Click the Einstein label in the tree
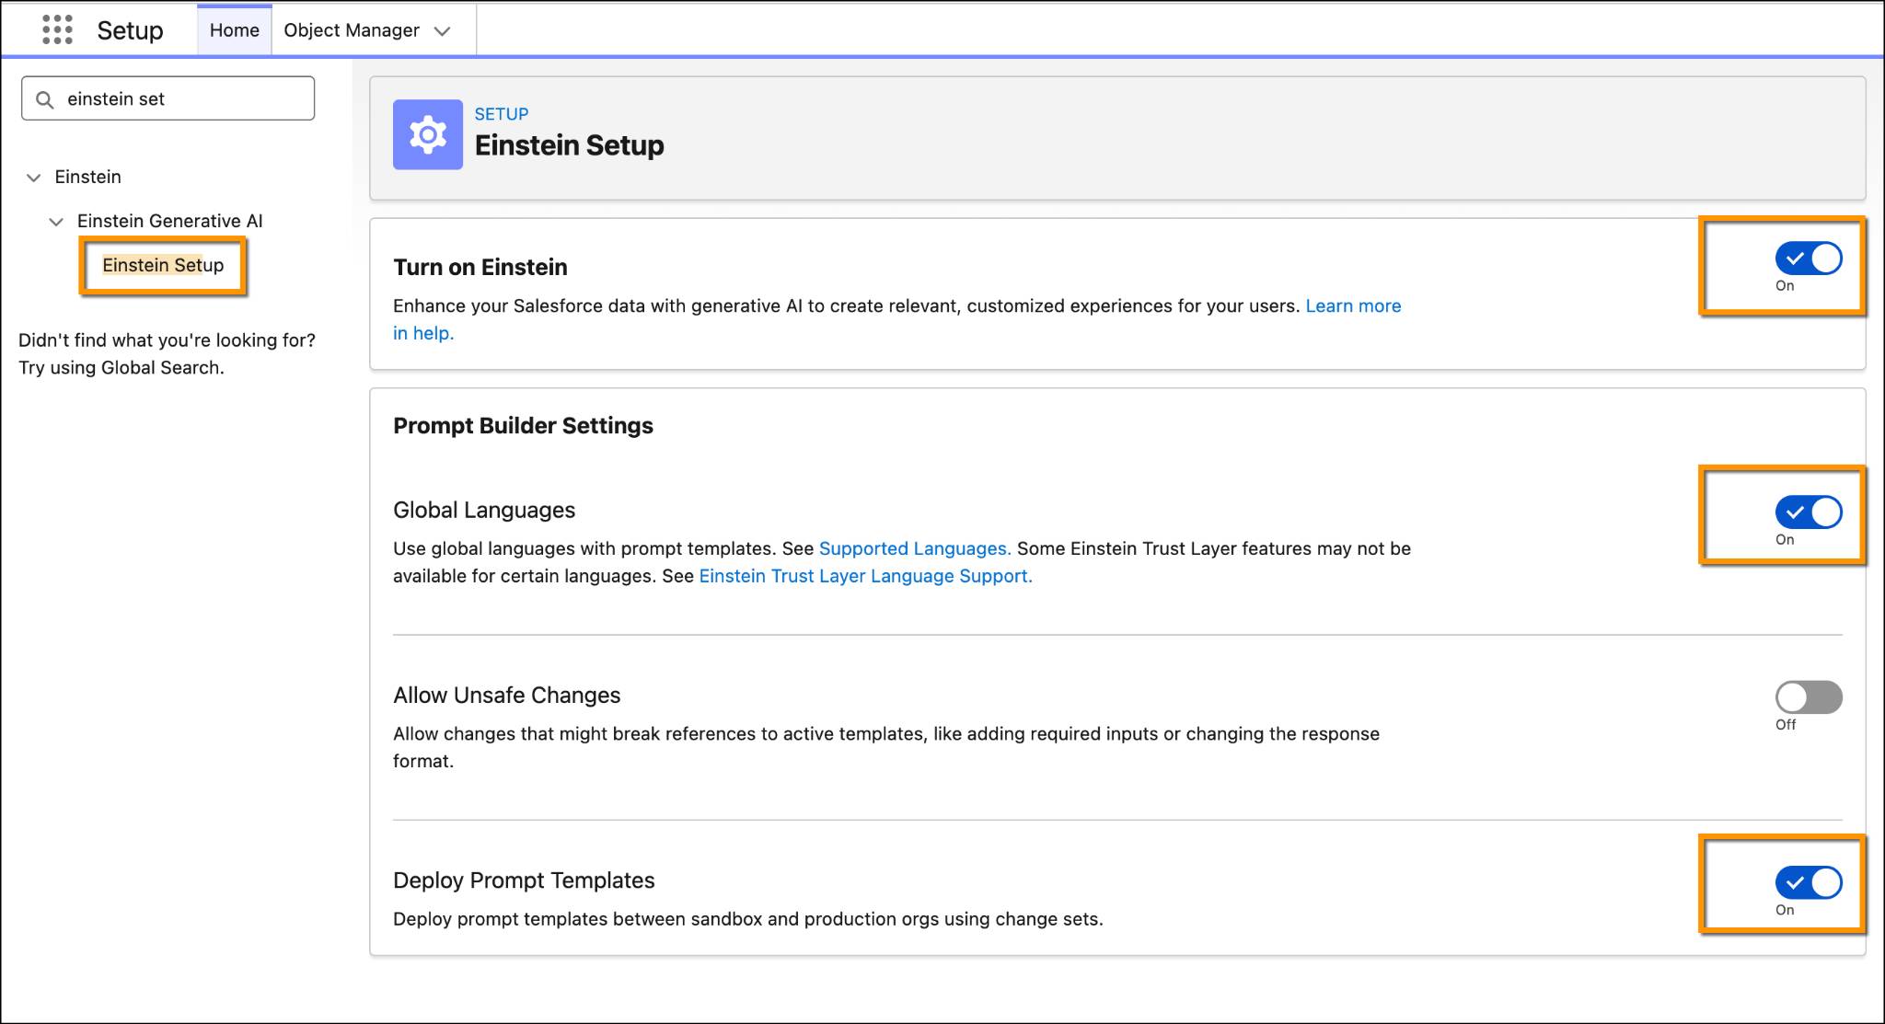This screenshot has width=1885, height=1024. tap(88, 177)
